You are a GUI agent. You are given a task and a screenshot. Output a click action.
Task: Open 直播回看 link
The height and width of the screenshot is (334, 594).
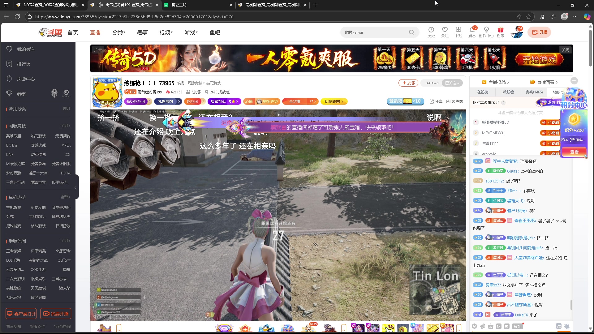544,82
